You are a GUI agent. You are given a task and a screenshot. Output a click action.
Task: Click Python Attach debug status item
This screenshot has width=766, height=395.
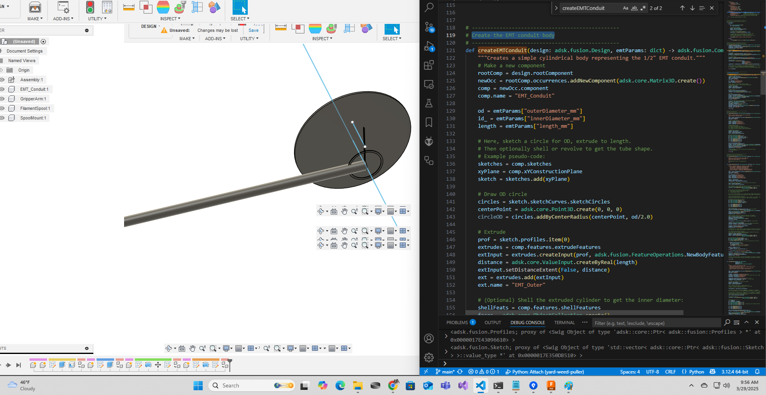[x=545, y=372]
